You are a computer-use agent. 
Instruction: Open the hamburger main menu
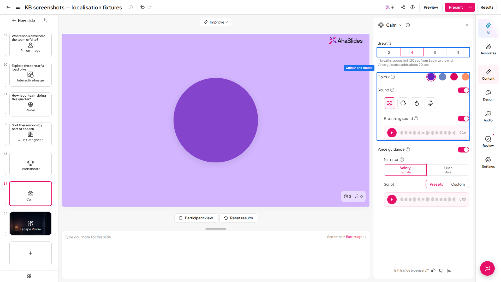(18, 7)
